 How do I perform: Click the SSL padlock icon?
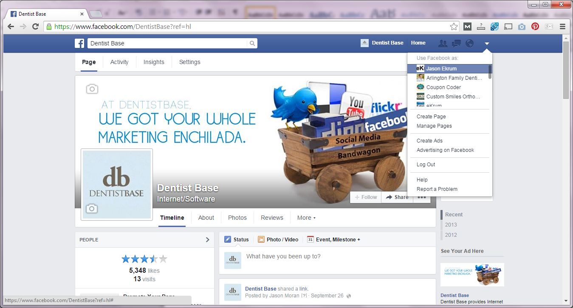coord(49,26)
